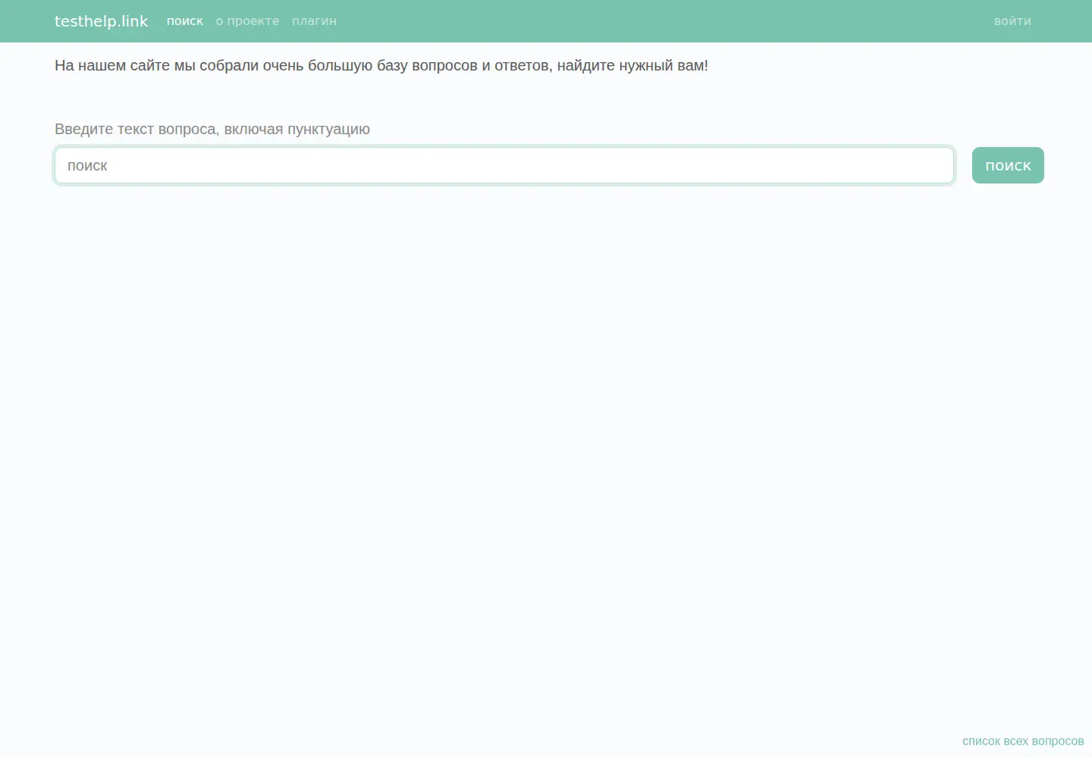Click the 'Введите текст вопроса' label

(212, 129)
